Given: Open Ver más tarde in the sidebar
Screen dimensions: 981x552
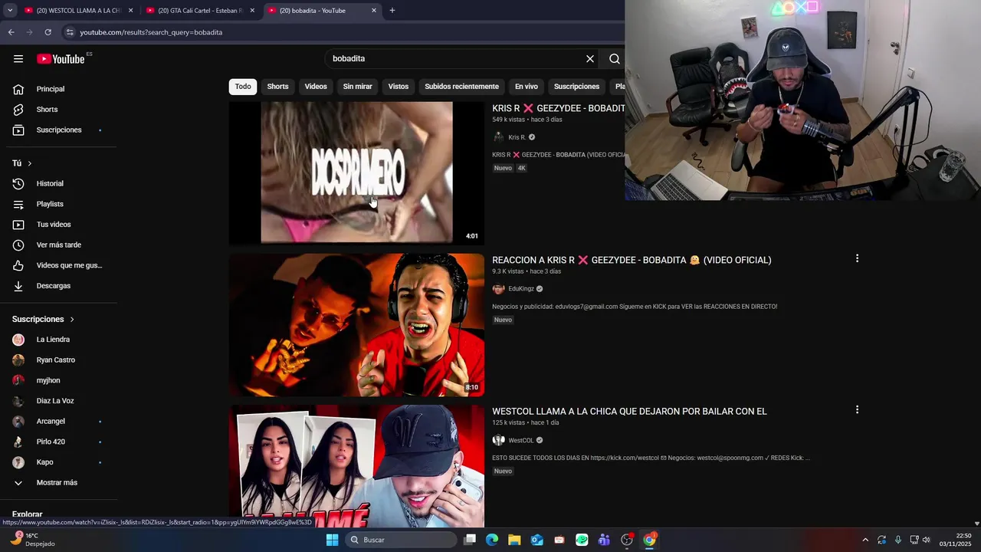Looking at the screenshot, I should [x=58, y=245].
